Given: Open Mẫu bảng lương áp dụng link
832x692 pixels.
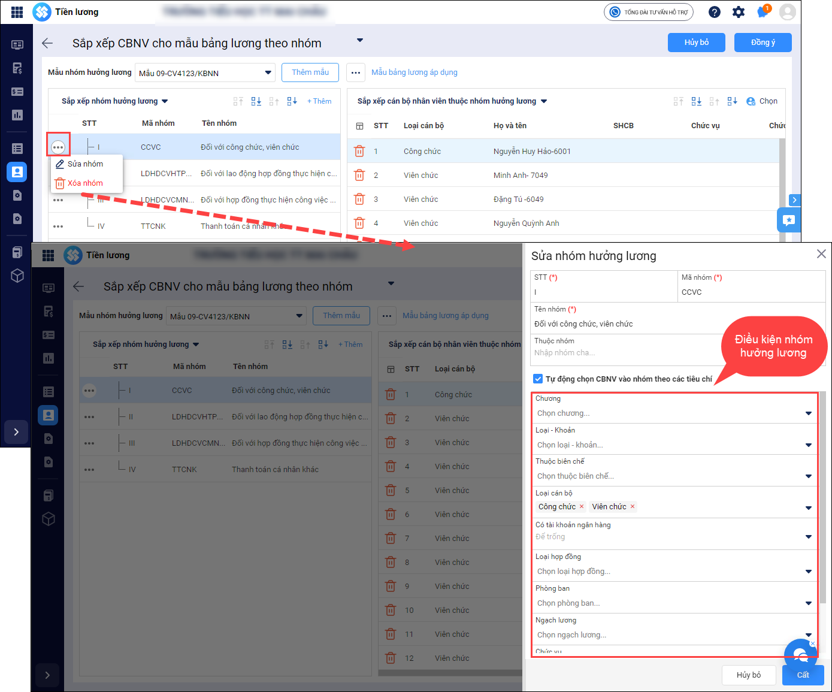Looking at the screenshot, I should 415,72.
